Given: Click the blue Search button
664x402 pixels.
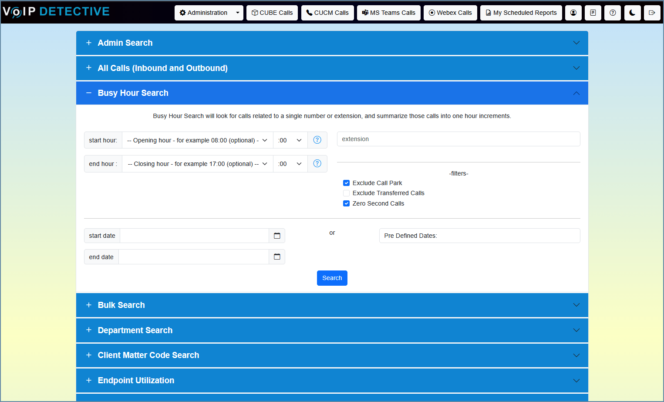Looking at the screenshot, I should pos(332,278).
